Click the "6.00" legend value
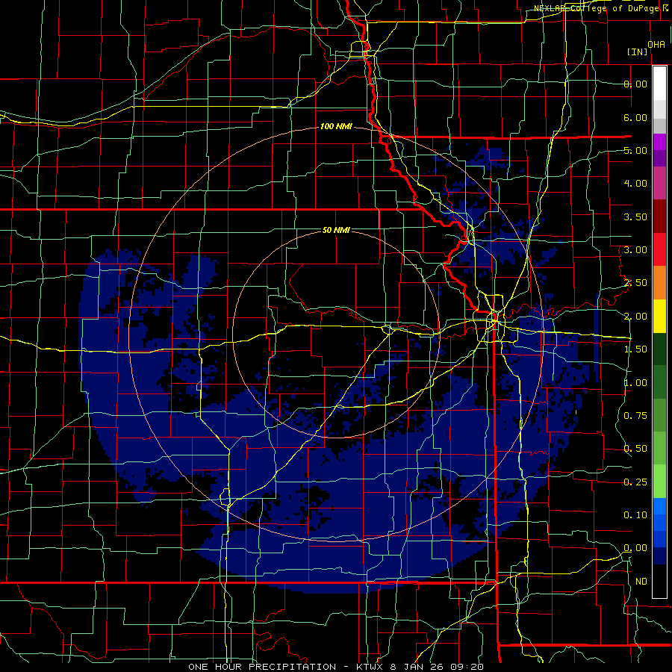Viewport: 672px width, 672px height. 635,117
